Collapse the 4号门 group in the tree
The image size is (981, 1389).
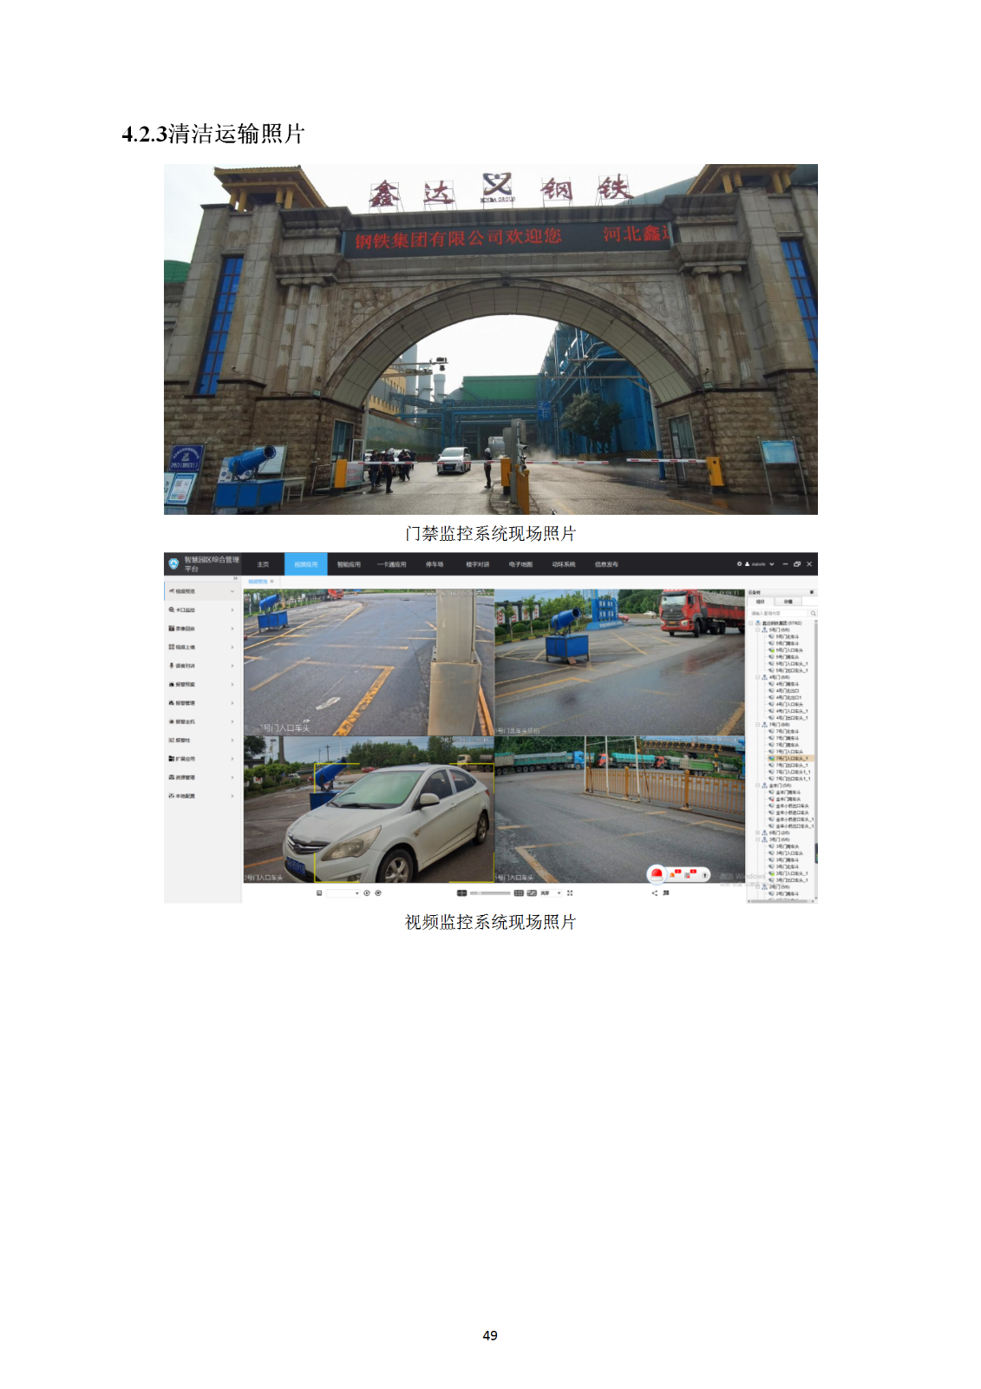point(757,677)
